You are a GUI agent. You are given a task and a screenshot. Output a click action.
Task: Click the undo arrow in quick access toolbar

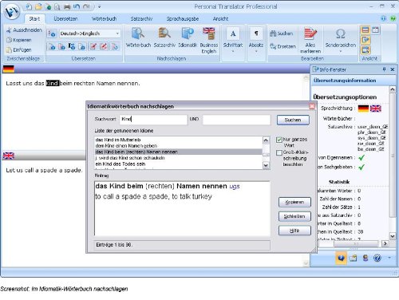click(x=77, y=6)
